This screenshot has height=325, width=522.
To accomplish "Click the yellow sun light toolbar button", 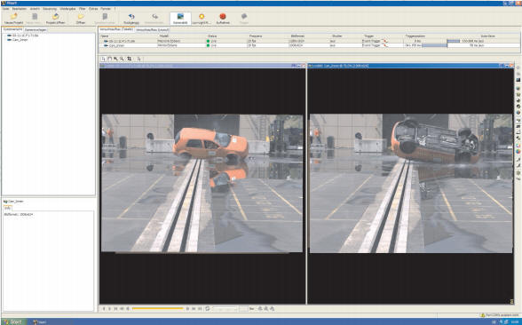I will click(202, 19).
